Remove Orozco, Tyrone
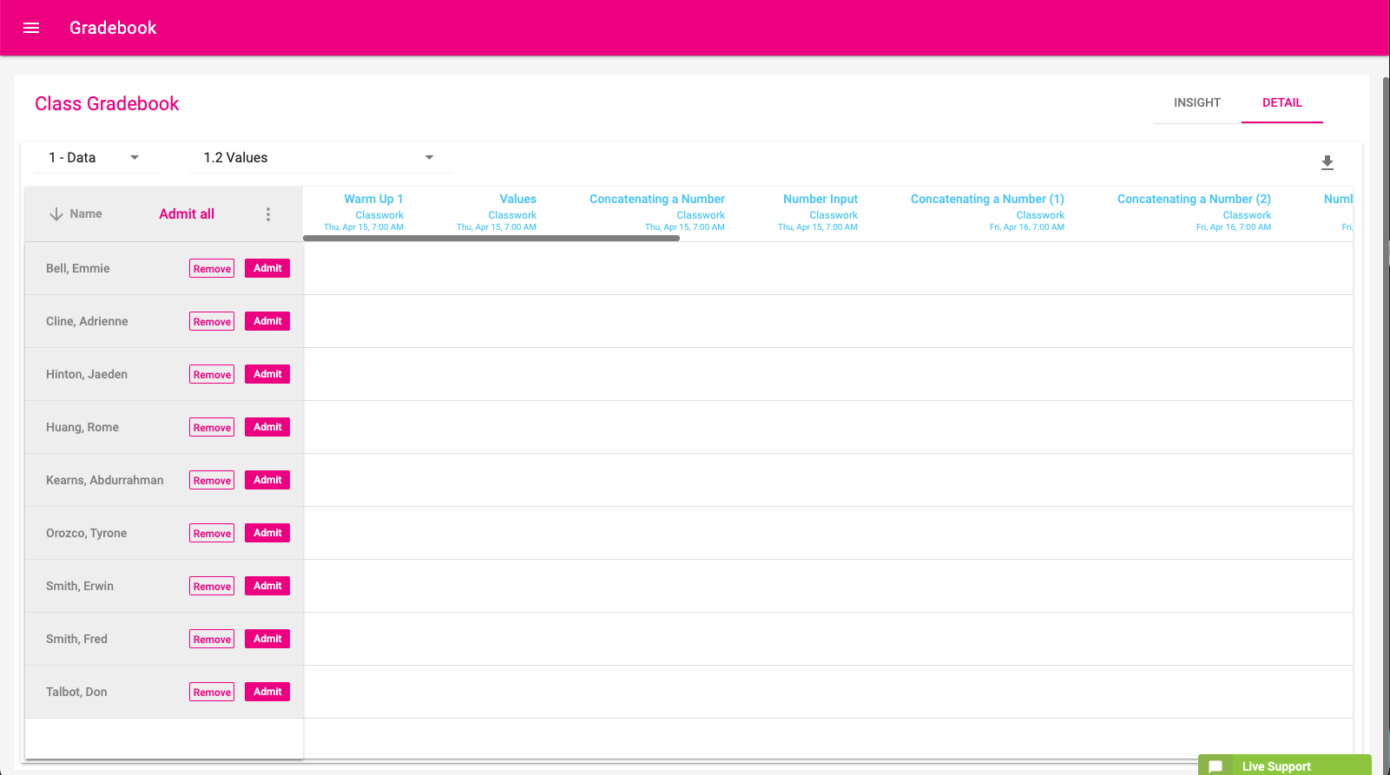This screenshot has height=775, width=1390. pos(212,534)
